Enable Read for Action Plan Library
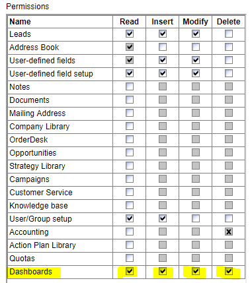 pos(130,245)
